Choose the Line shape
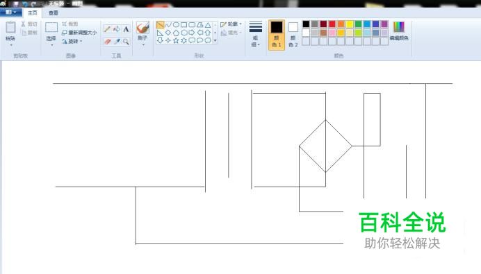 click(x=160, y=25)
